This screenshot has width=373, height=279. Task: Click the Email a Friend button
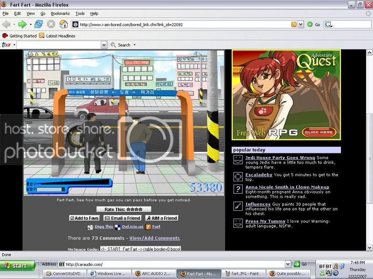tap(123, 218)
